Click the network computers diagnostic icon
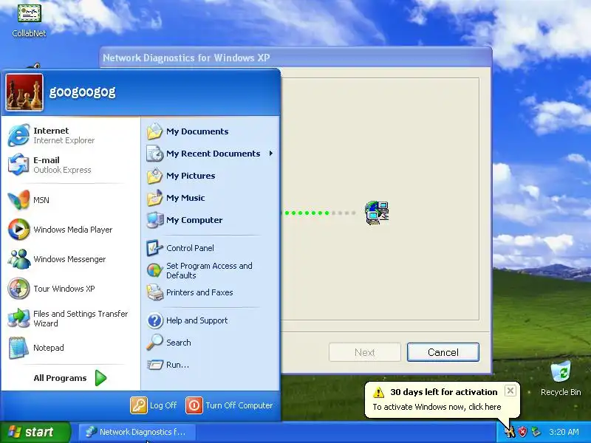Image resolution: width=591 pixels, height=443 pixels. click(377, 213)
